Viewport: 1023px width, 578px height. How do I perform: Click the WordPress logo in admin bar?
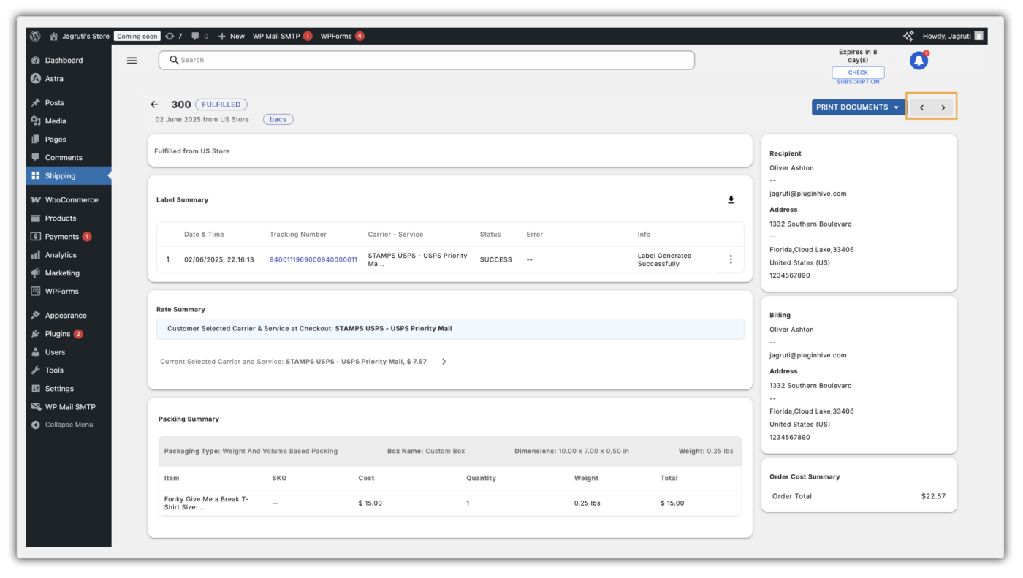pos(35,36)
